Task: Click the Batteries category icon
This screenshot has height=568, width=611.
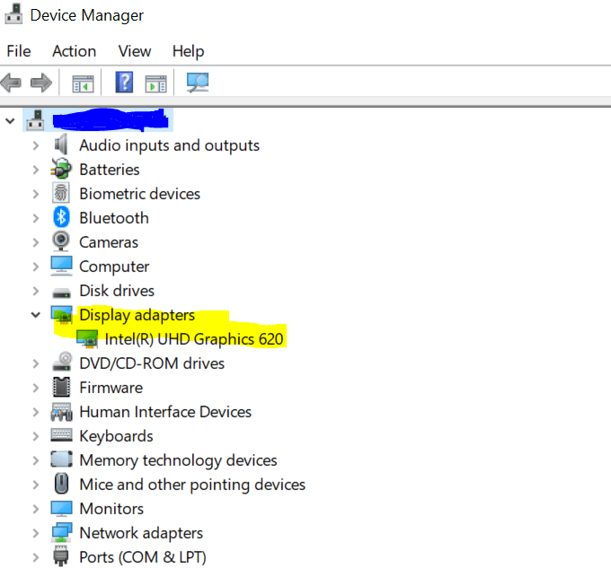Action: 61,170
